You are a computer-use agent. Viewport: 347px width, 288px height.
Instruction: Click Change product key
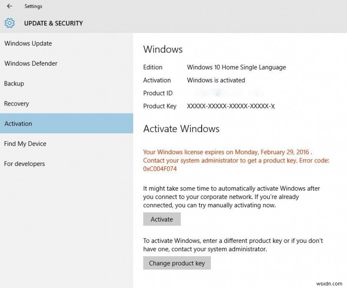(x=177, y=263)
